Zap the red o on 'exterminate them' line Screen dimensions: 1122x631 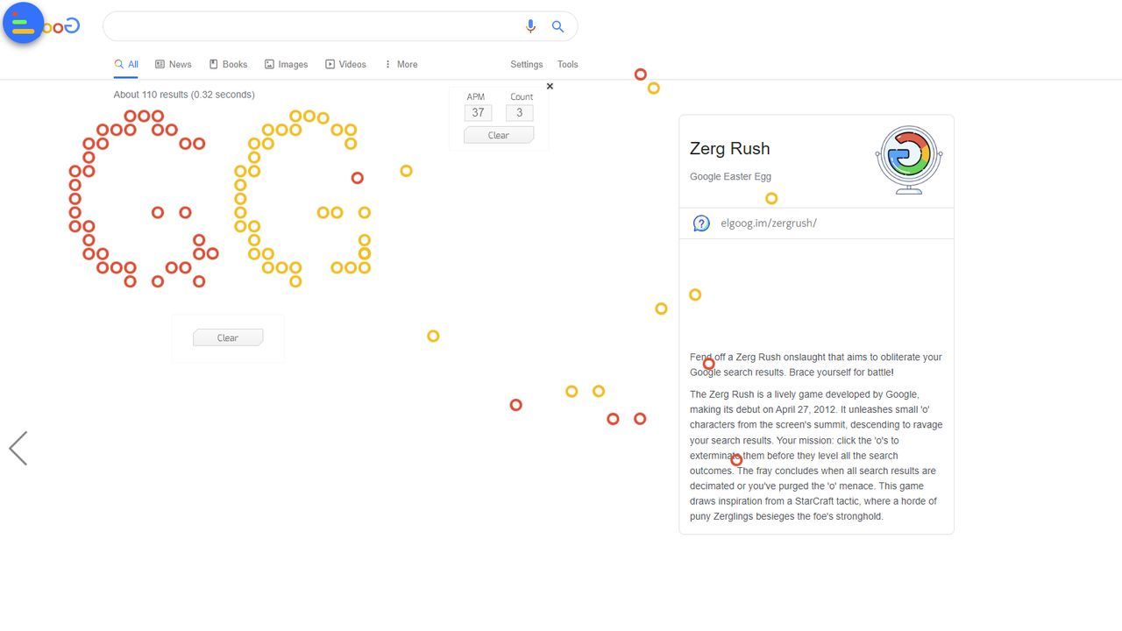[x=736, y=460]
